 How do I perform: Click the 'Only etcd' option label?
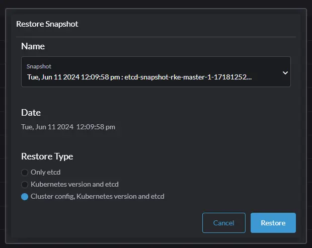tap(46, 173)
